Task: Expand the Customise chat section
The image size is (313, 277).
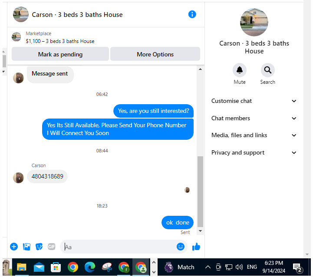Action: pyautogui.click(x=254, y=101)
